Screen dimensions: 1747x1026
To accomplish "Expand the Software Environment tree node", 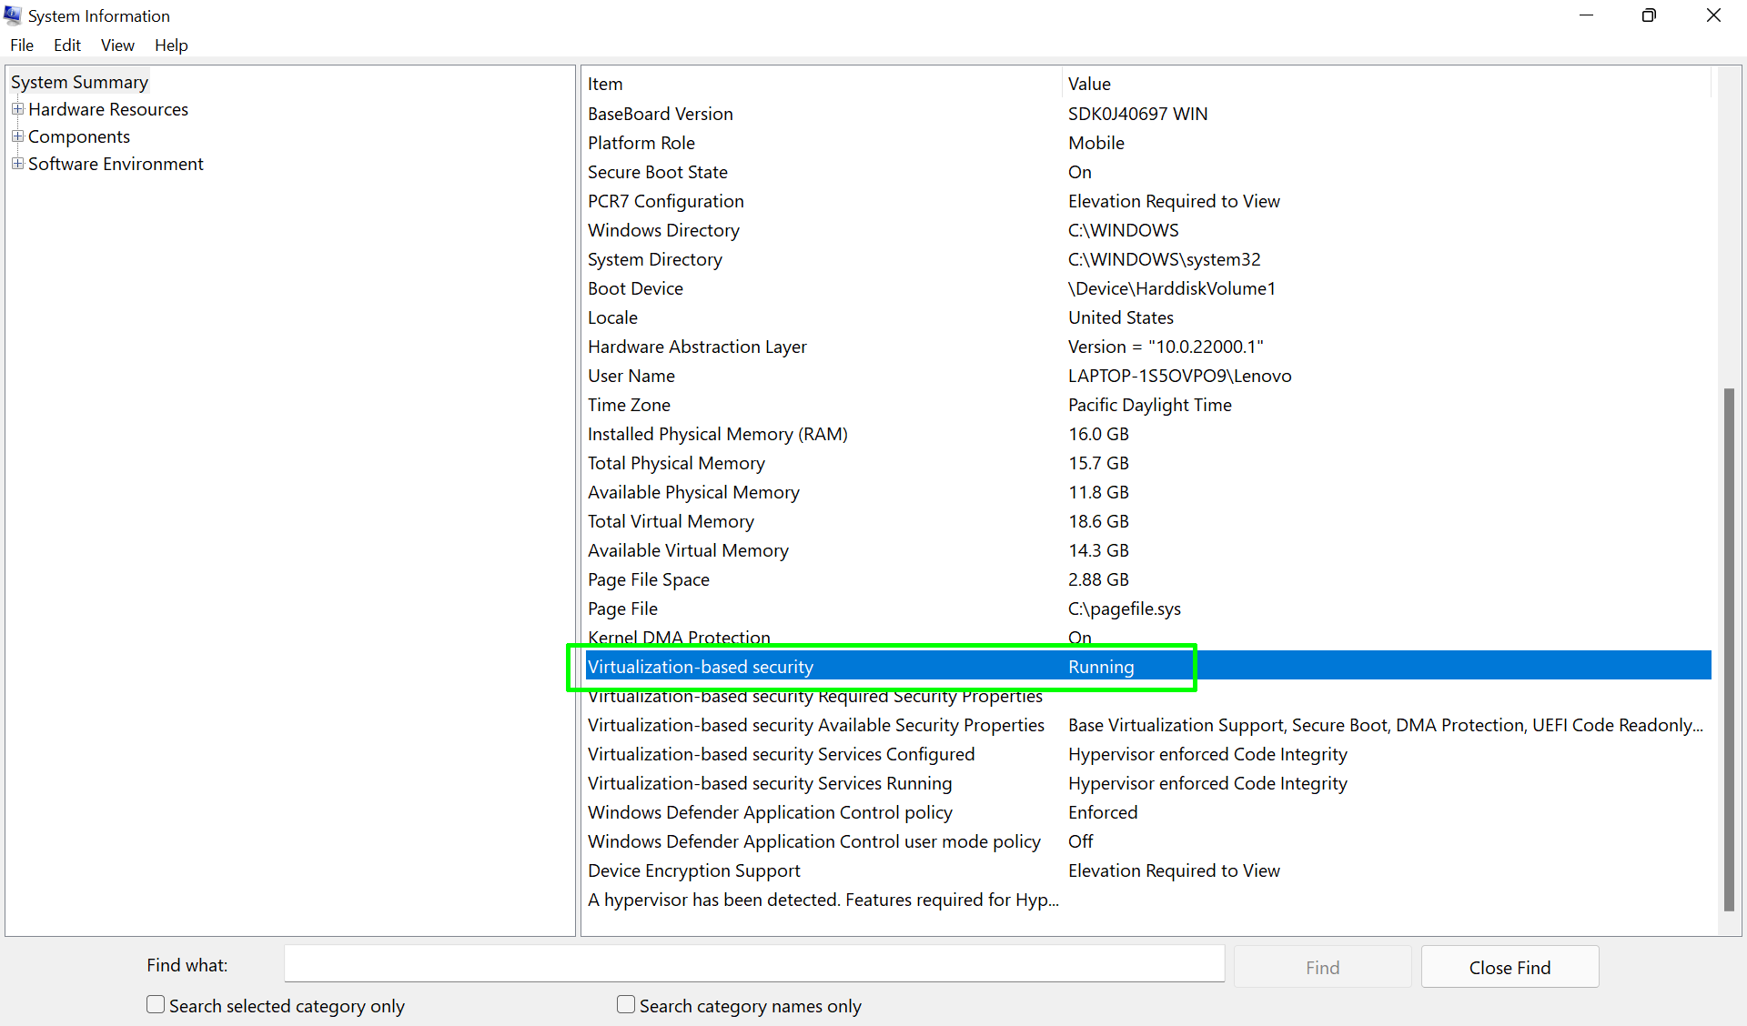I will point(18,164).
